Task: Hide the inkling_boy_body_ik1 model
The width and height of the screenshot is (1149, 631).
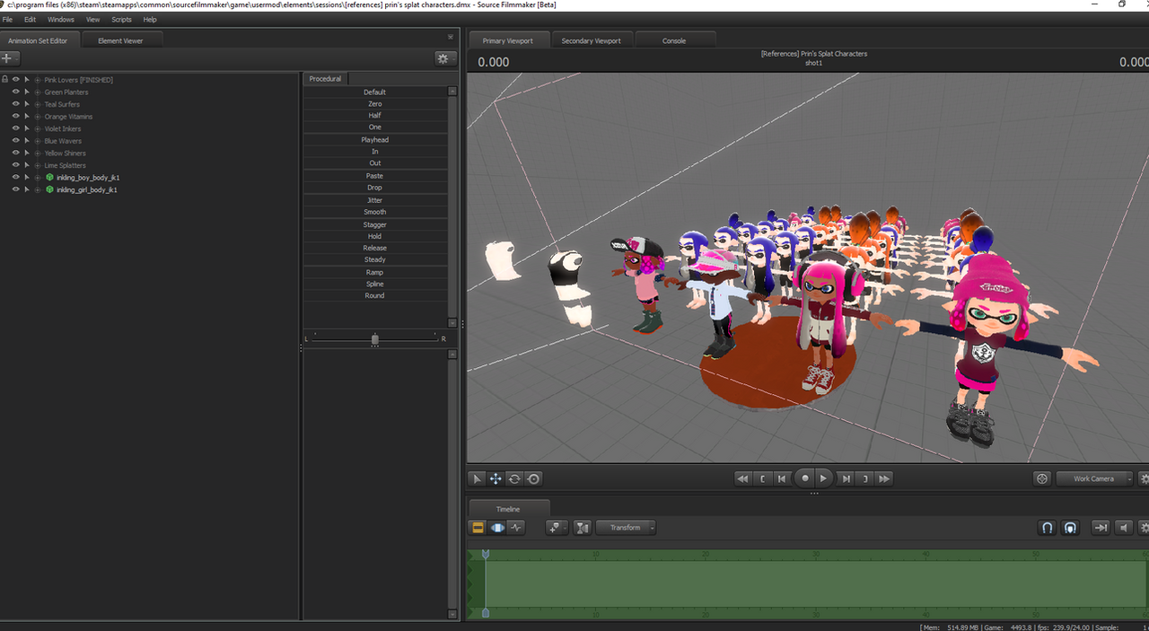Action: [x=15, y=178]
